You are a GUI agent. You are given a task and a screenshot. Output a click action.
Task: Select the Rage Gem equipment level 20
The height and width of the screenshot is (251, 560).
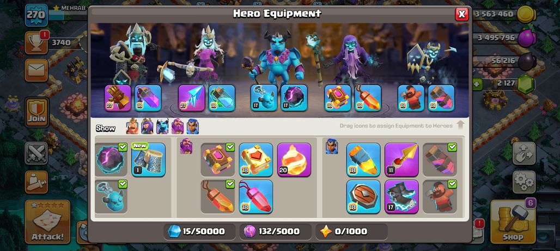294,160
